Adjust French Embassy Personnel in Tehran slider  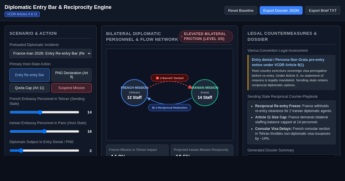[44, 112]
